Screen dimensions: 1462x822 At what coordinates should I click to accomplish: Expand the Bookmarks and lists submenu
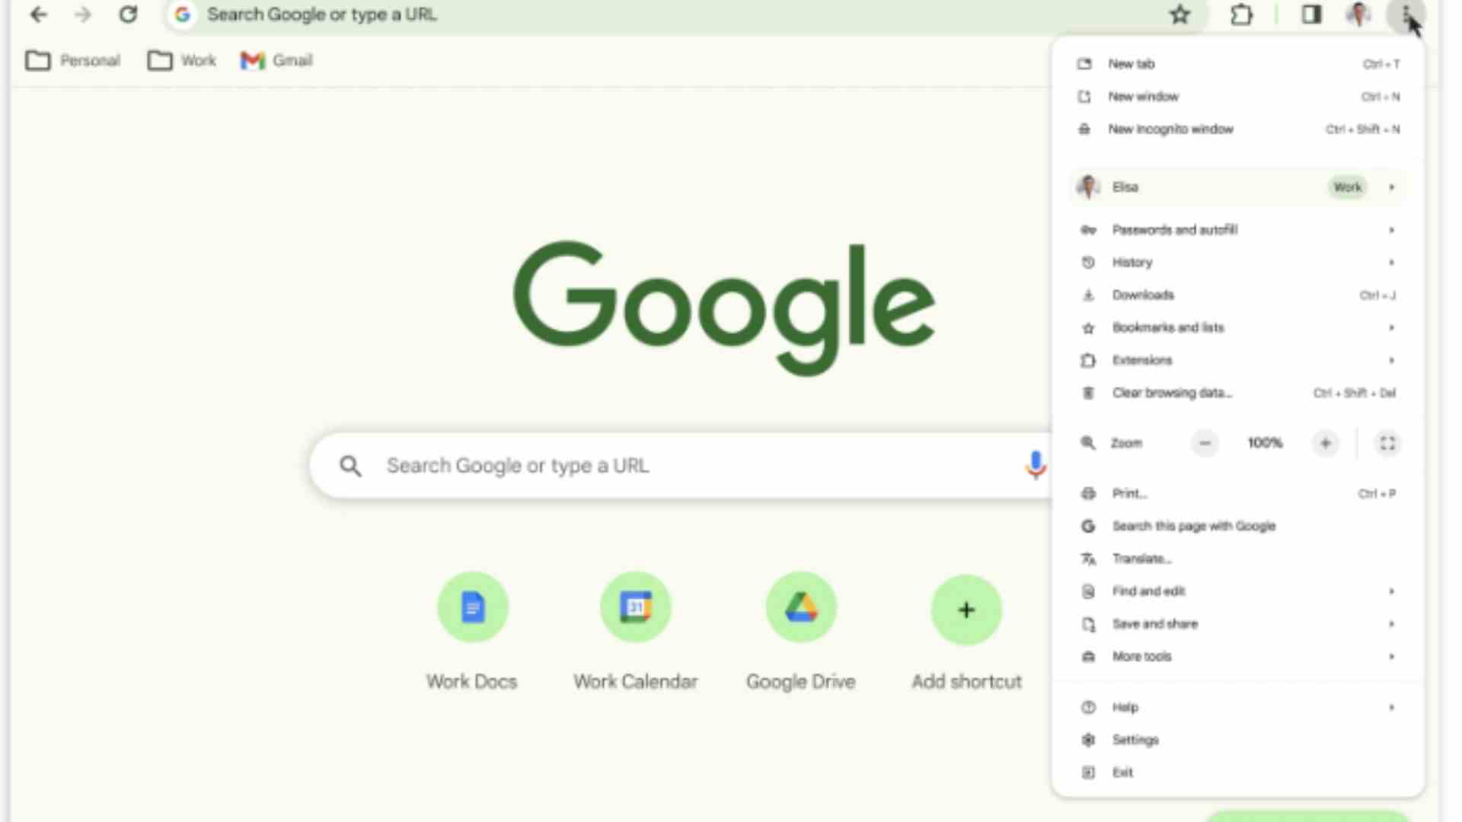click(1393, 327)
